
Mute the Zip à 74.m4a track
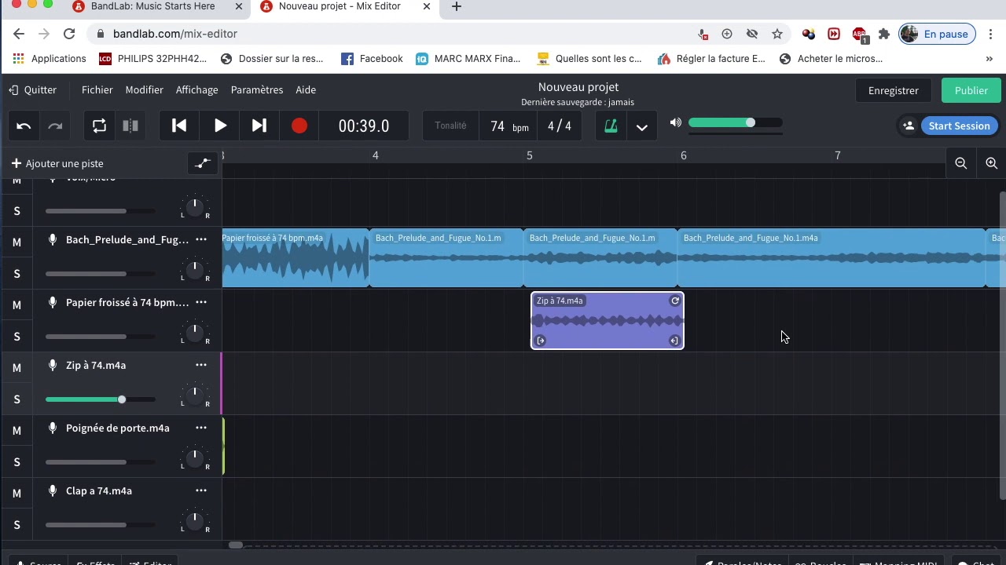(x=17, y=368)
